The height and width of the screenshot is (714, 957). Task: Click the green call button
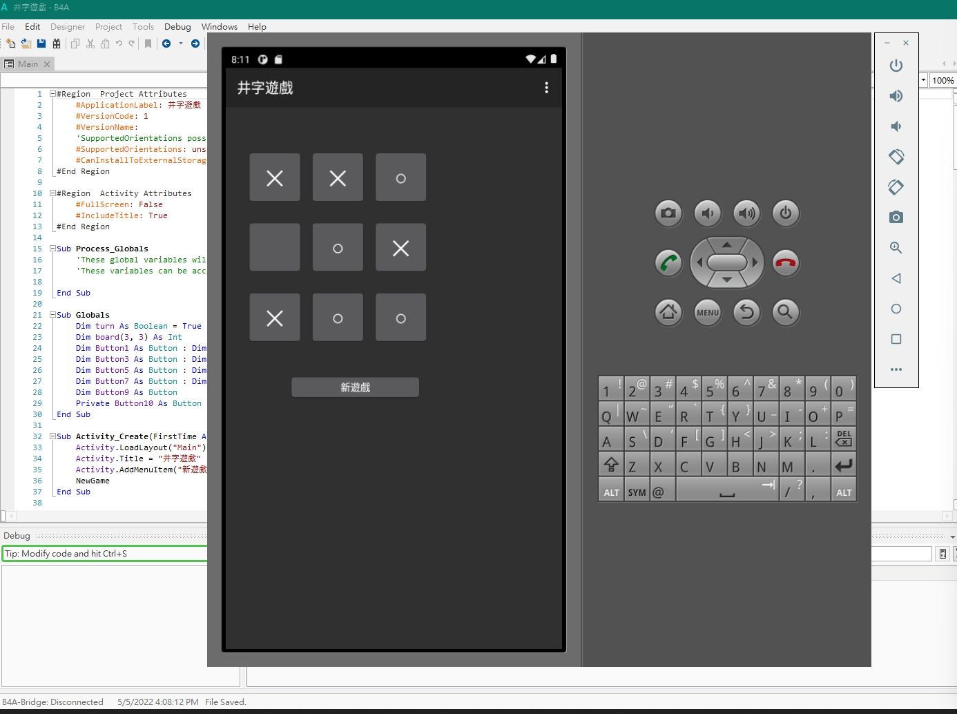668,263
